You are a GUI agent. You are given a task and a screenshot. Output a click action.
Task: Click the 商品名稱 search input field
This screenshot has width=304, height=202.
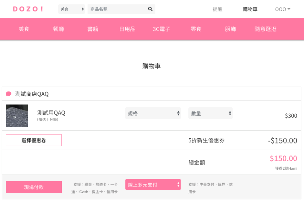coord(118,9)
